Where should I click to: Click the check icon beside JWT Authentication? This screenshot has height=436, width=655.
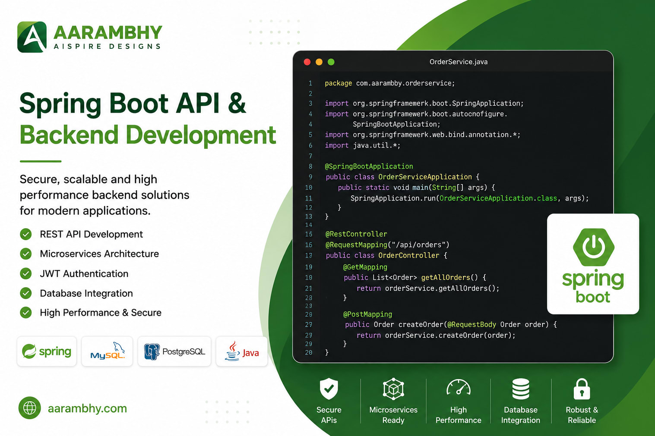coord(26,273)
